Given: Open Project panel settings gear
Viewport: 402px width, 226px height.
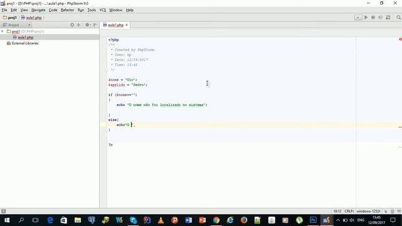Looking at the screenshot, I should pos(88,25).
